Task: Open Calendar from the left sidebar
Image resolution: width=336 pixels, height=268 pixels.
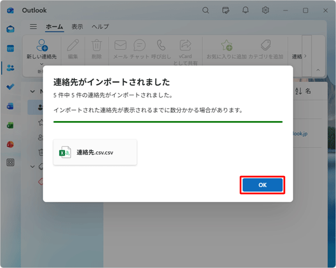Action: [x=10, y=48]
